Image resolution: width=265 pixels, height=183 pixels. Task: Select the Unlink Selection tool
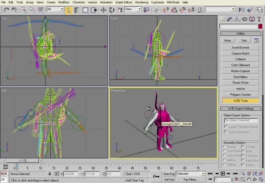[x=32, y=10]
